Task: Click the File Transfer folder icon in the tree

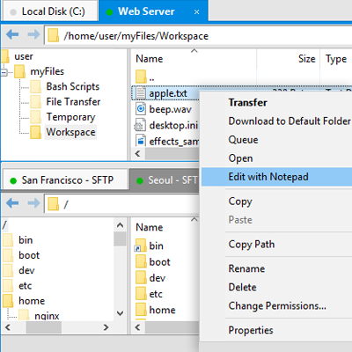Action: click(x=35, y=102)
